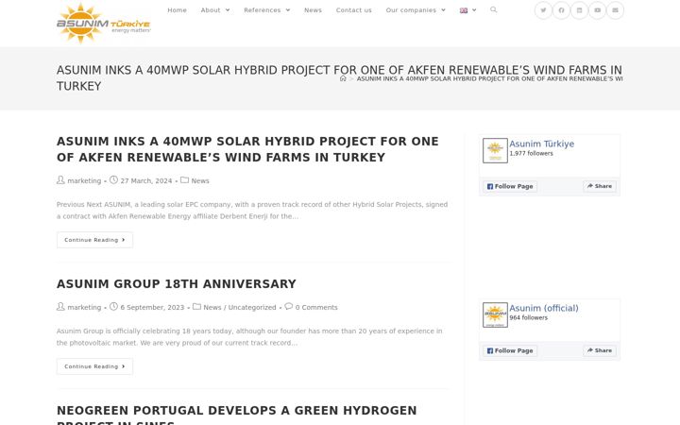Click Asunim (official) page profile thumbnail

[495, 314]
